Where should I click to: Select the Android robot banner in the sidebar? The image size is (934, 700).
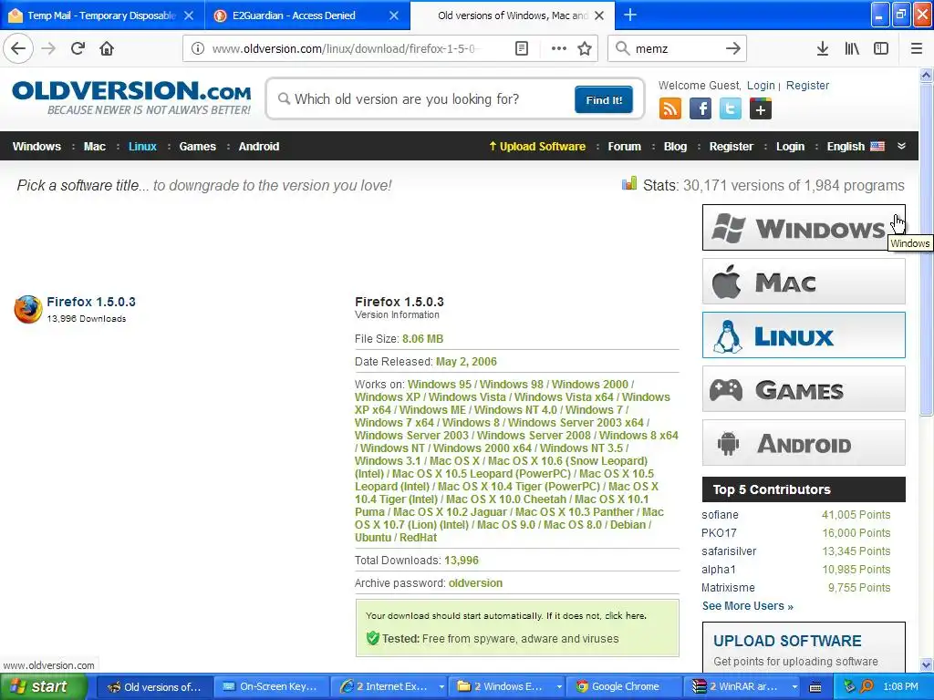(x=804, y=443)
